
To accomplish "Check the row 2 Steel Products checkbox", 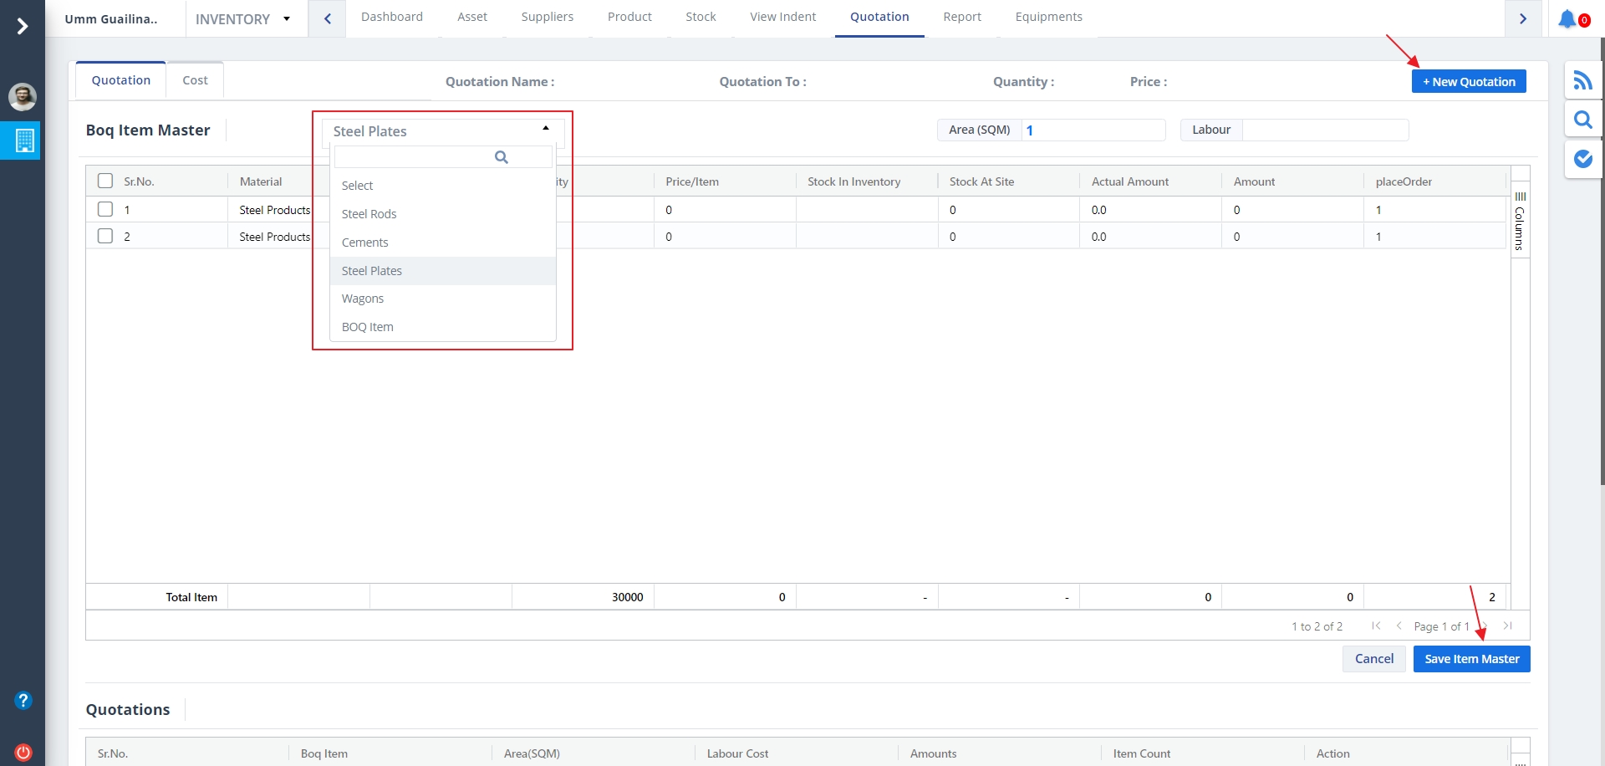I will (105, 237).
